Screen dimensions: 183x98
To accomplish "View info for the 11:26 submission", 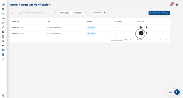I will tap(141, 33).
